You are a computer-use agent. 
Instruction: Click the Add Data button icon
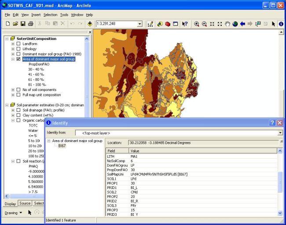click(90, 24)
